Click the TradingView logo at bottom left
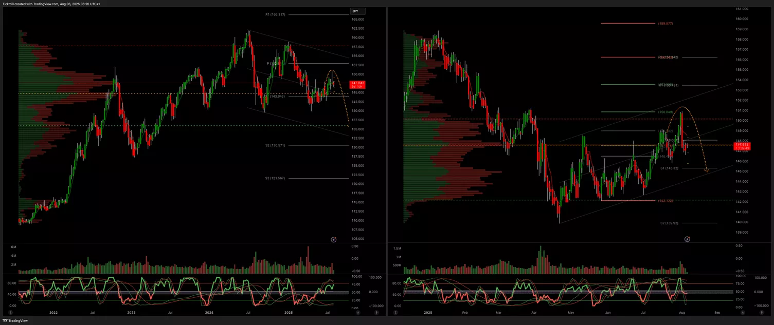The width and height of the screenshot is (774, 325). click(15, 320)
